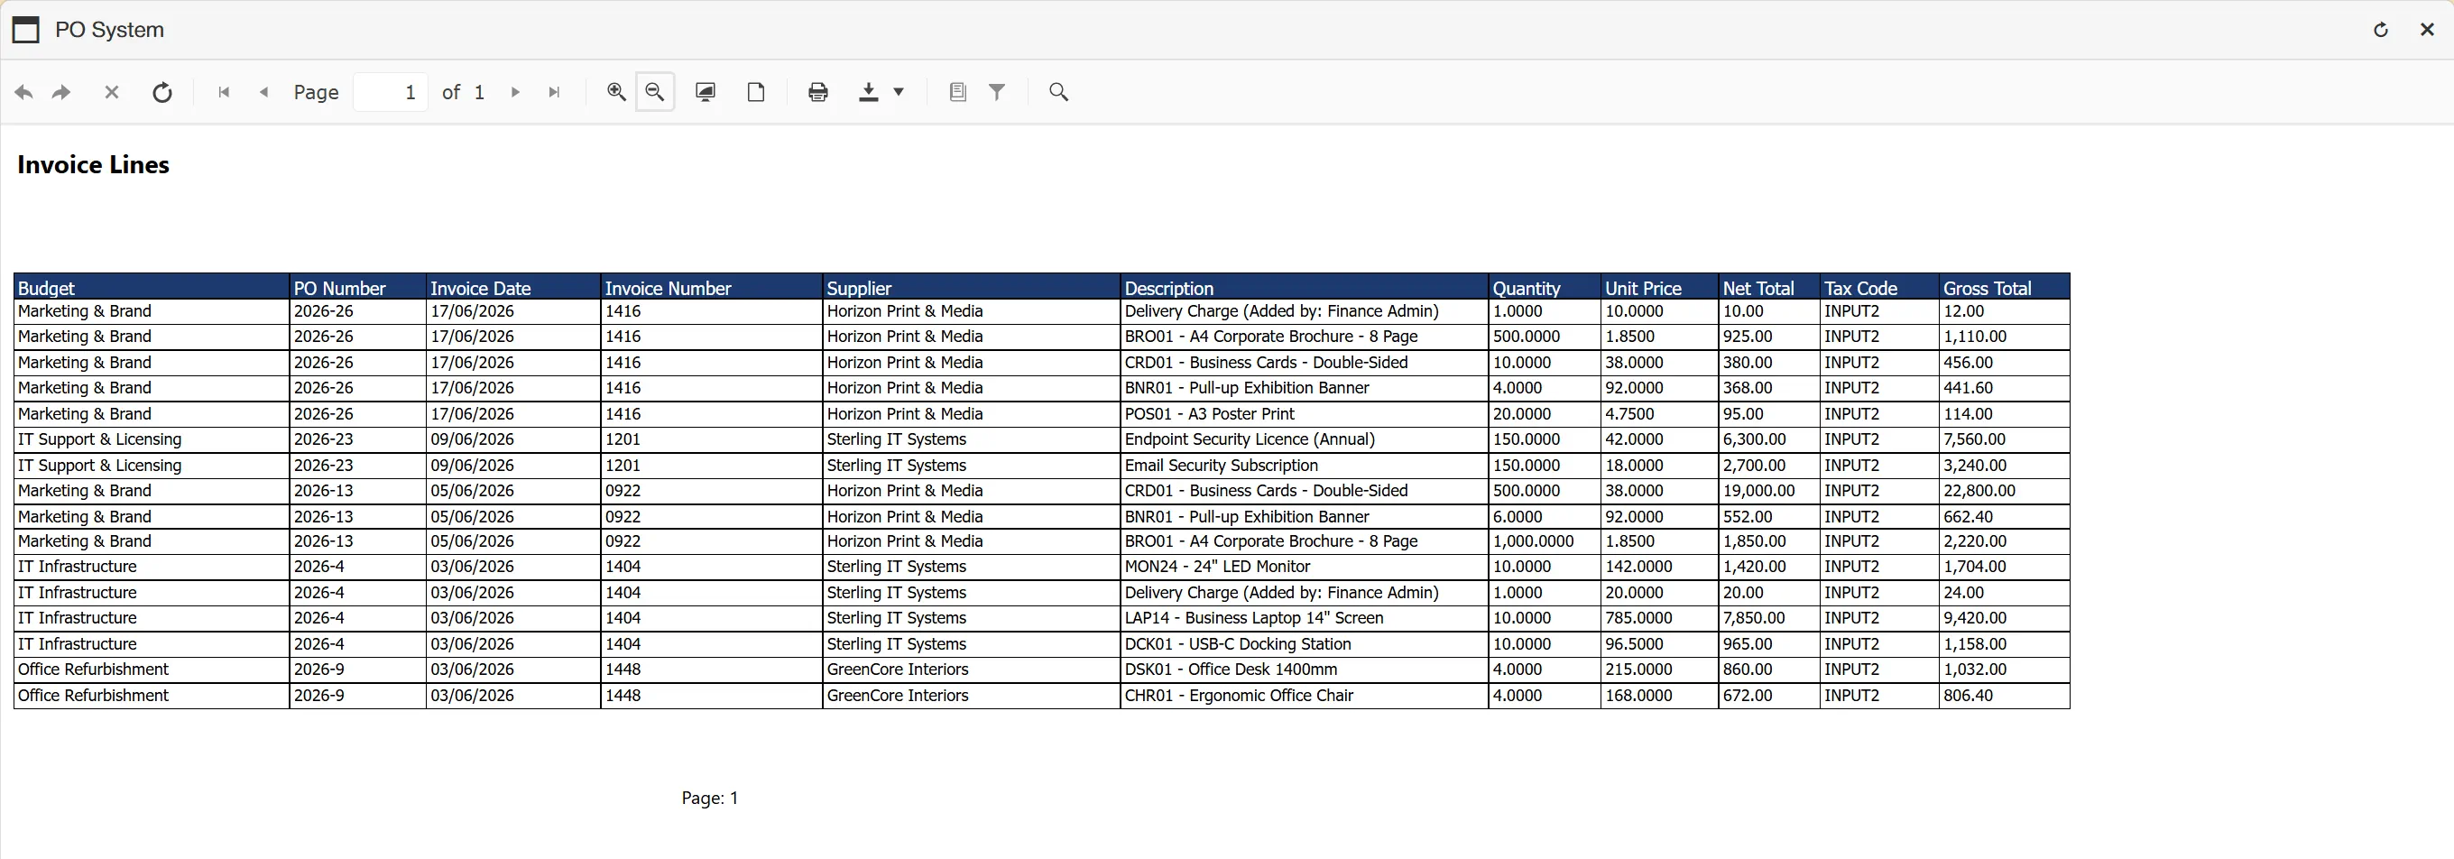Click the export download icon

869,91
